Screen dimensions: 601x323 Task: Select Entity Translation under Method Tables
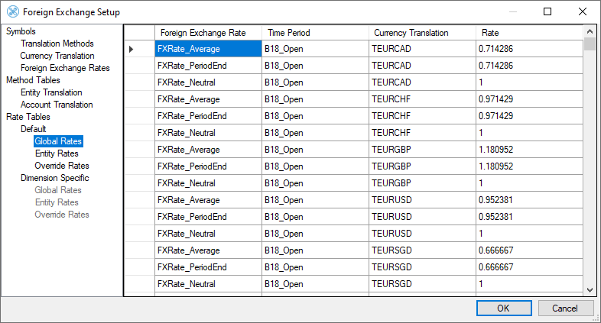[x=51, y=92]
